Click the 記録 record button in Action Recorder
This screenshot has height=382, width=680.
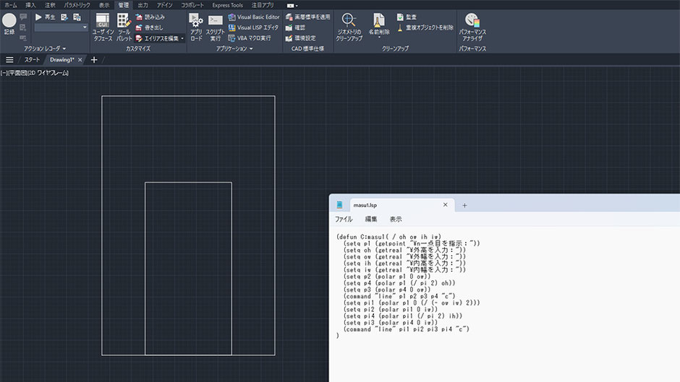[x=9, y=24]
